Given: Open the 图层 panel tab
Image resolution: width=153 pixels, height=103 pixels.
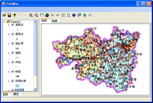Looking at the screenshot, I should pyautogui.click(x=7, y=94).
